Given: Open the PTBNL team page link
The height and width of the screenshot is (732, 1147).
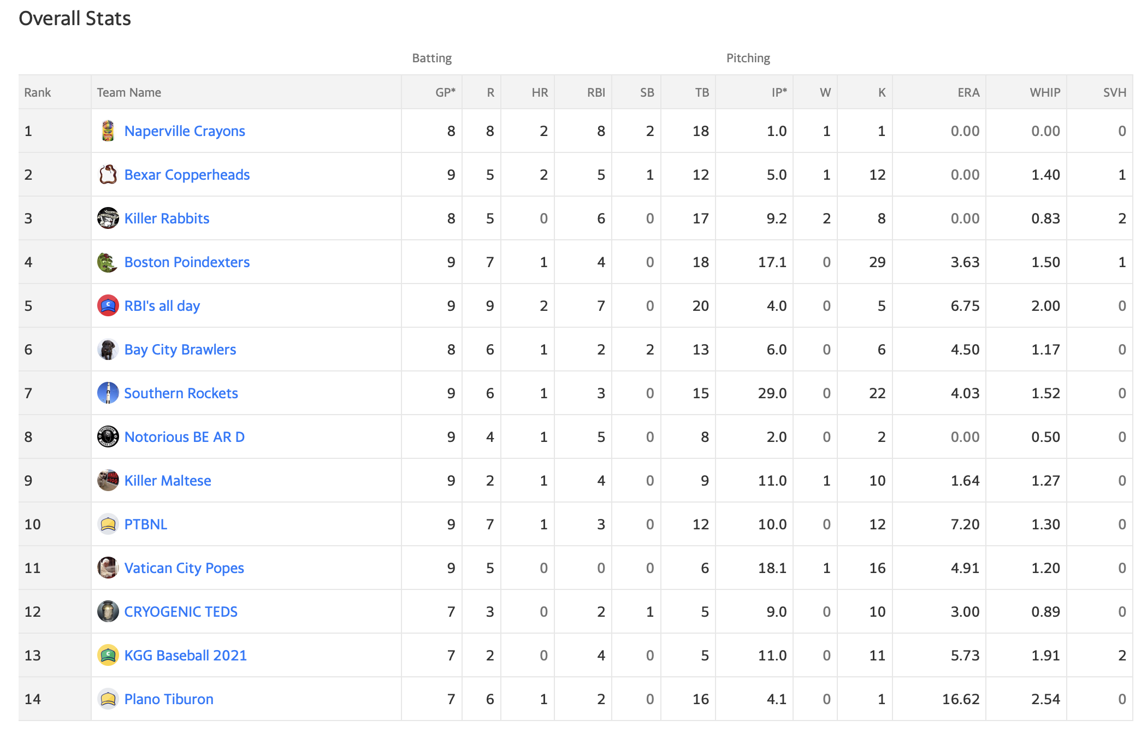Looking at the screenshot, I should [146, 524].
